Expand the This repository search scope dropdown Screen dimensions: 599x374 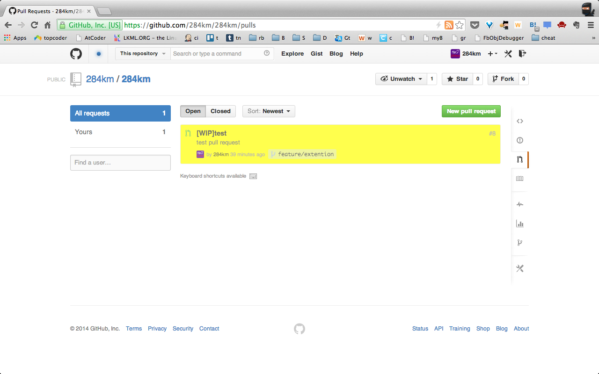click(143, 54)
